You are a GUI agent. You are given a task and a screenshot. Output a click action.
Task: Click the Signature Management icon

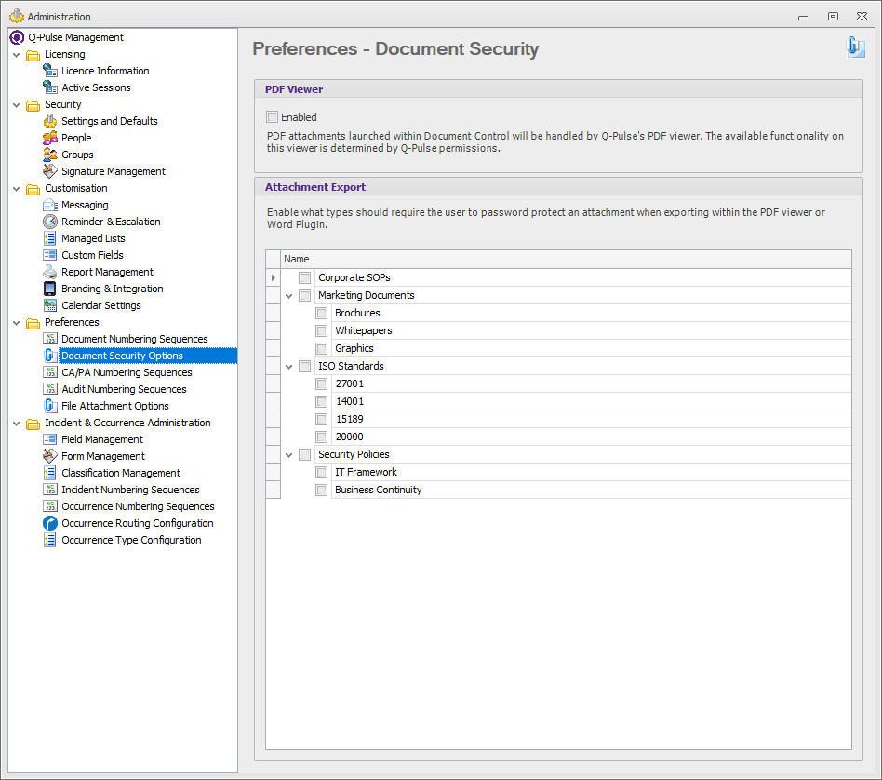point(50,171)
